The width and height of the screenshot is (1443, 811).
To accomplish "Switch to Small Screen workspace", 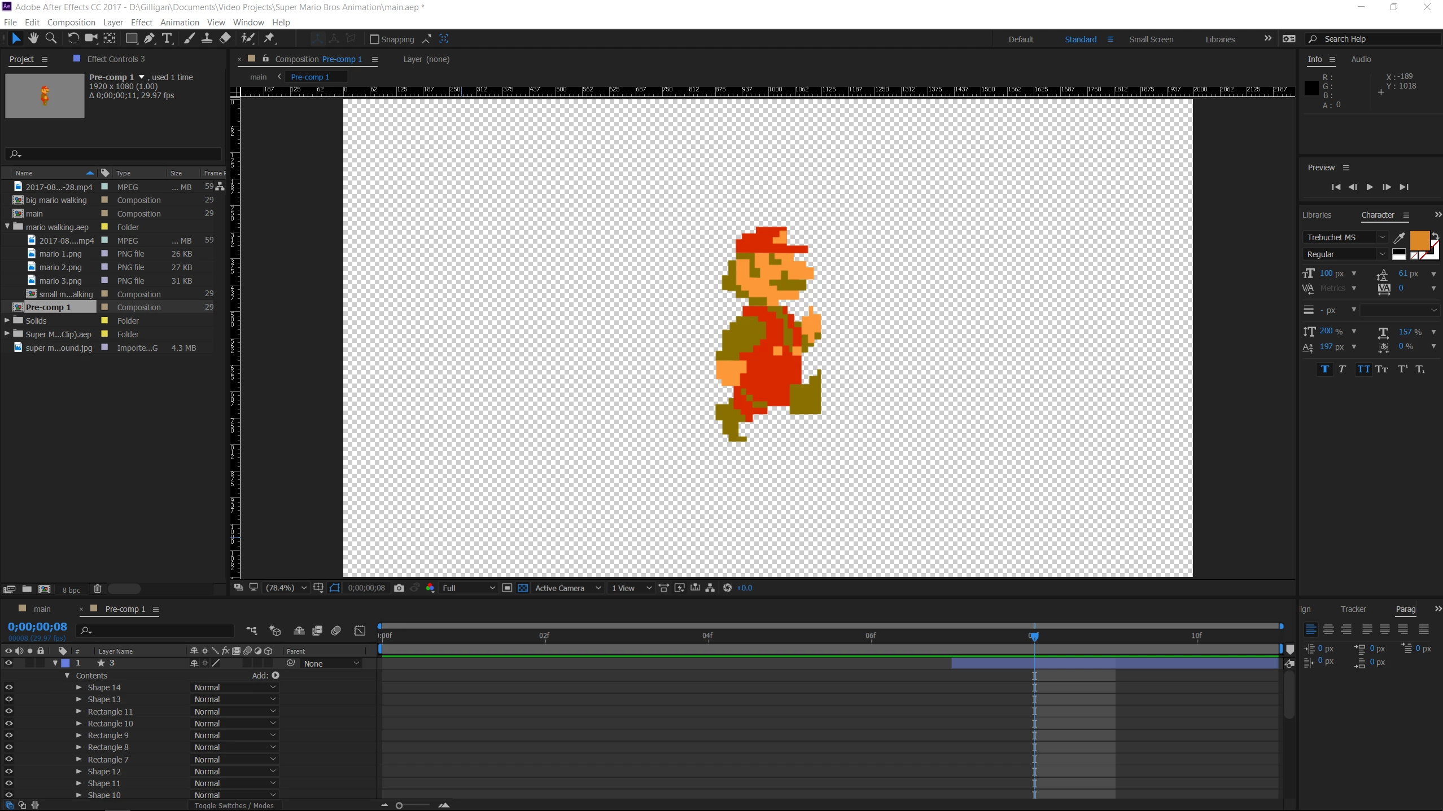I will click(1151, 39).
